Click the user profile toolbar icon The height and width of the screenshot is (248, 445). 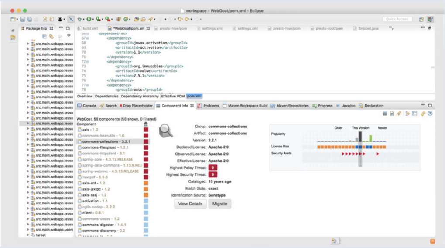point(60,19)
